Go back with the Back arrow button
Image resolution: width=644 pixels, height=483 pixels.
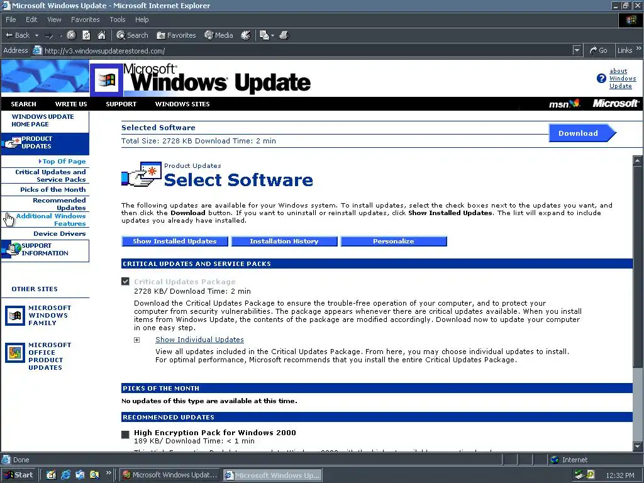pos(17,35)
